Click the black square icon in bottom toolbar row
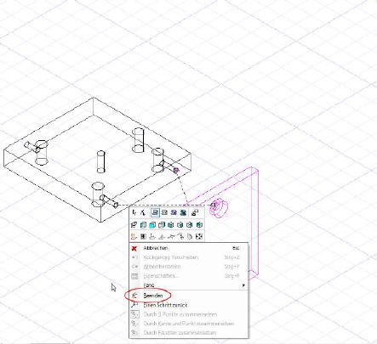377x344 pixels. point(143,236)
